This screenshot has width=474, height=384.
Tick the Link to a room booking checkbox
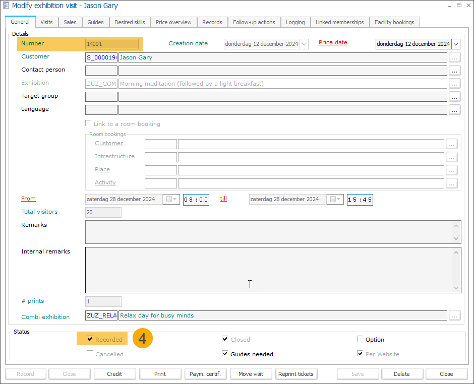pyautogui.click(x=89, y=123)
